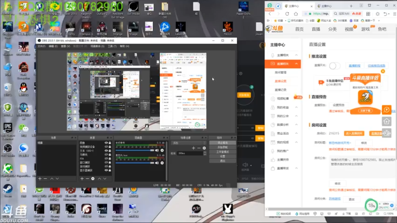Image resolution: width=397 pixels, height=223 pixels.
Task: Mute the desktop audio speaker icon
Action: 157,151
